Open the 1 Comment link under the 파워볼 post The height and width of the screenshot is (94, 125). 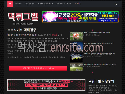pos(97,35)
